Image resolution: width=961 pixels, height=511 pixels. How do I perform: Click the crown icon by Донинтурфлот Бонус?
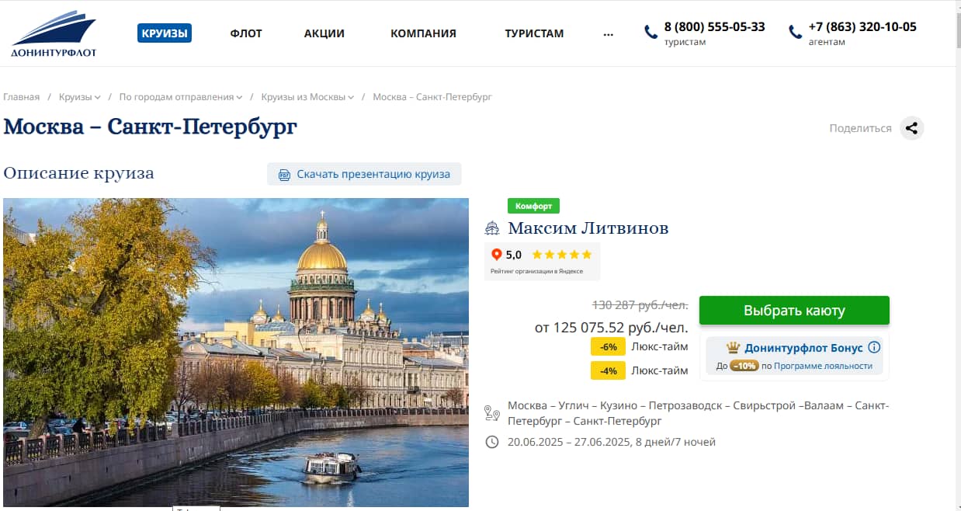pyautogui.click(x=733, y=347)
